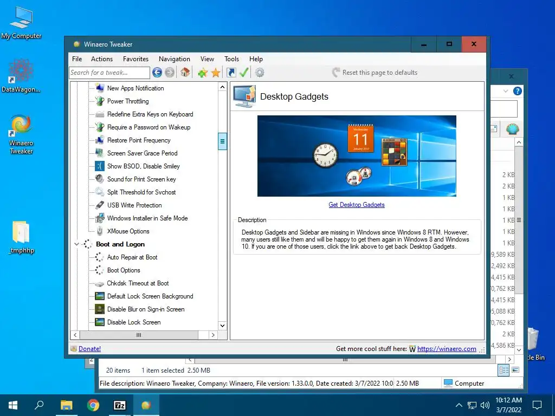The width and height of the screenshot is (555, 416).
Task: Go to the Home page icon
Action: (x=185, y=73)
